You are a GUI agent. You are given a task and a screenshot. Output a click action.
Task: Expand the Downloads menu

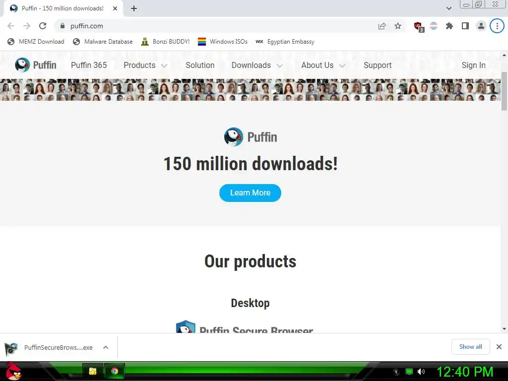coord(257,65)
